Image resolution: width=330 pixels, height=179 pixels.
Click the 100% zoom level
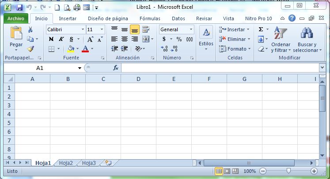(x=250, y=171)
